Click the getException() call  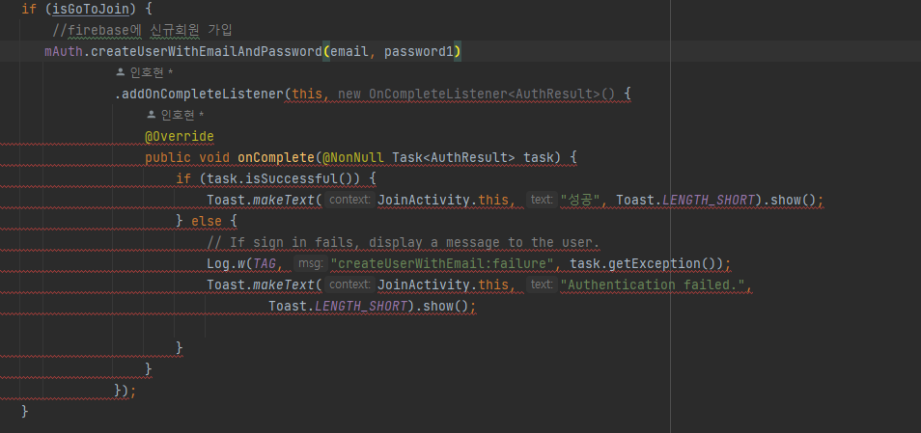coord(662,263)
